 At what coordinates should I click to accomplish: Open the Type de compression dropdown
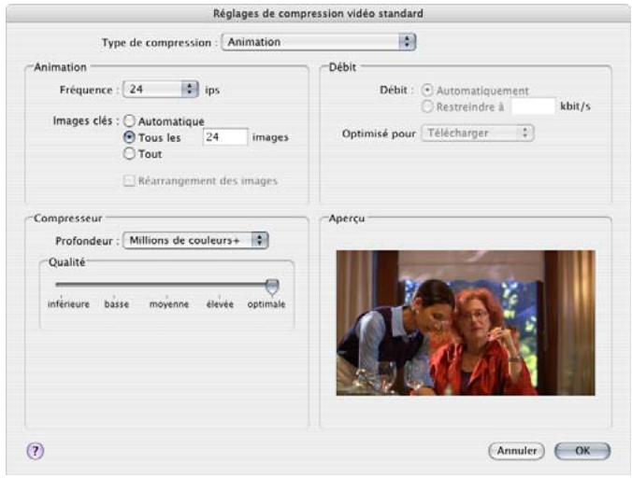coord(319,42)
